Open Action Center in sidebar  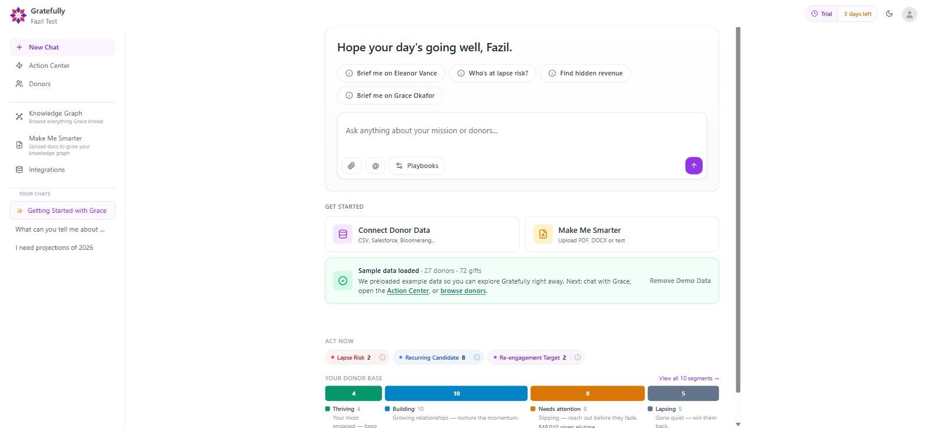click(x=63, y=65)
